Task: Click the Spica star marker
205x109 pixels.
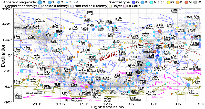Action: point(96,61)
